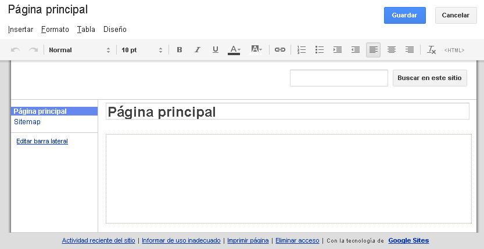Toggle underline formatting

(x=216, y=50)
